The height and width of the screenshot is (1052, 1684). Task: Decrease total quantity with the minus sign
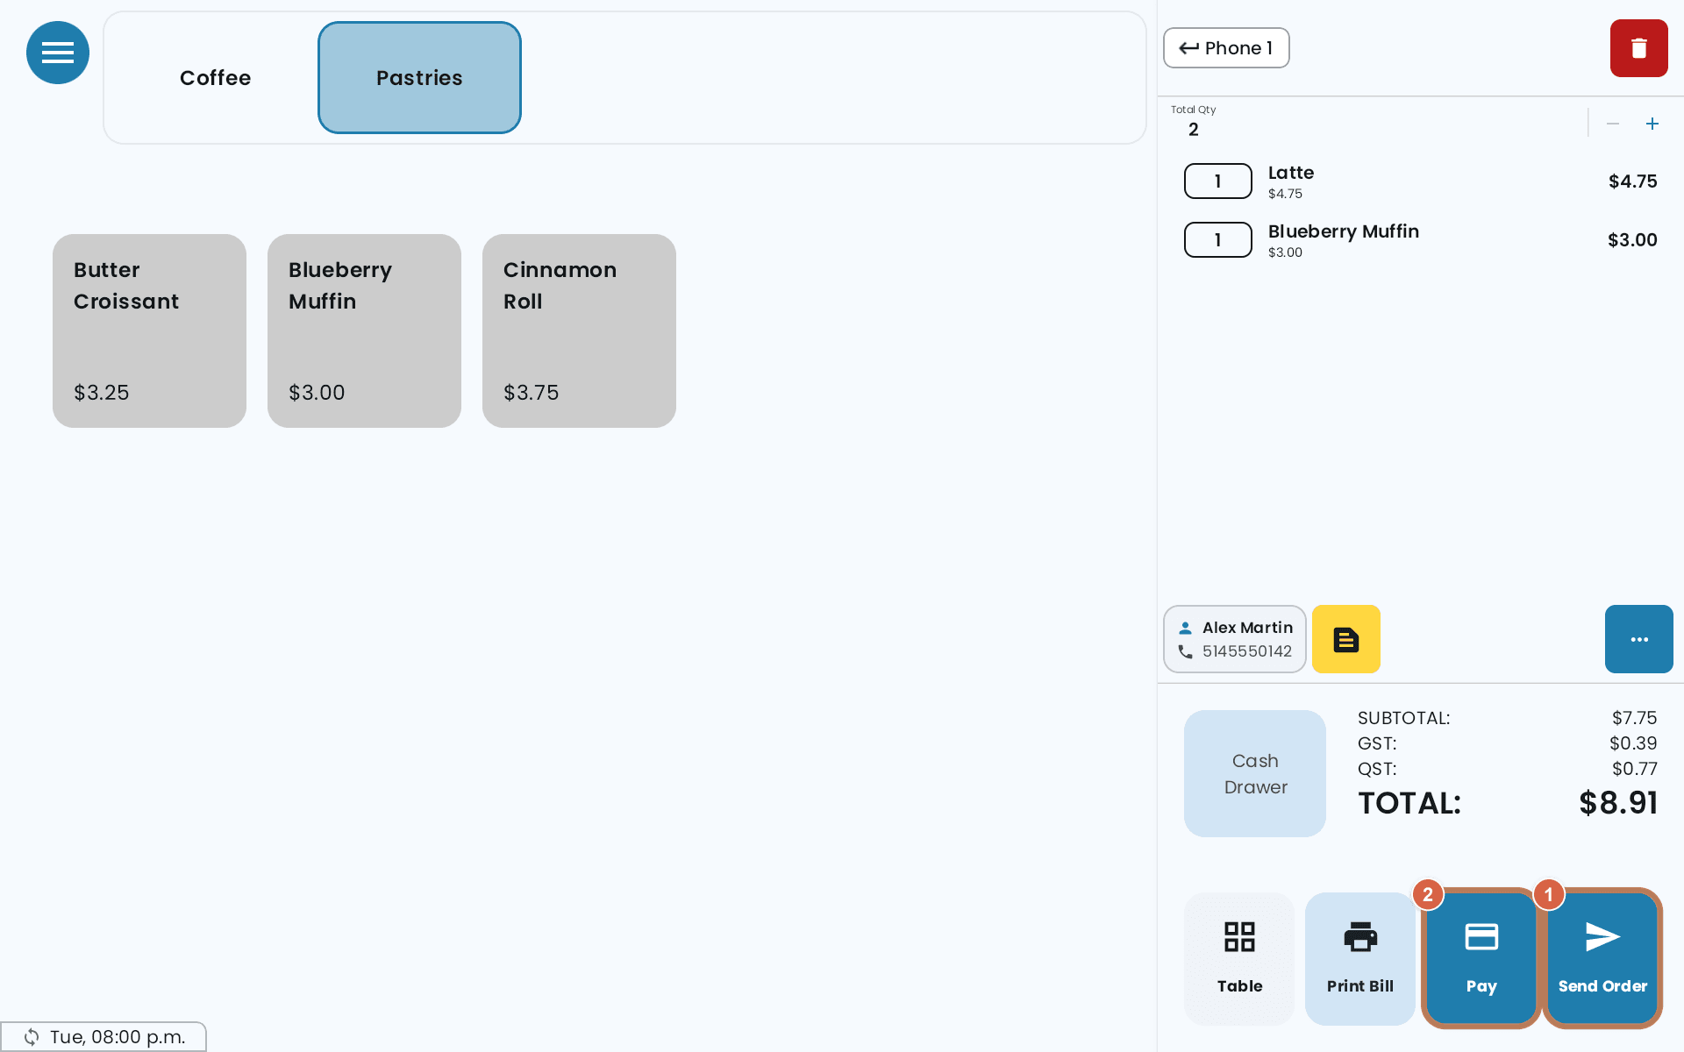coord(1612,124)
